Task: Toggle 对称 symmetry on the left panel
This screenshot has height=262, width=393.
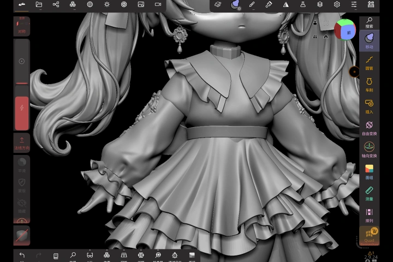Action: (x=22, y=26)
